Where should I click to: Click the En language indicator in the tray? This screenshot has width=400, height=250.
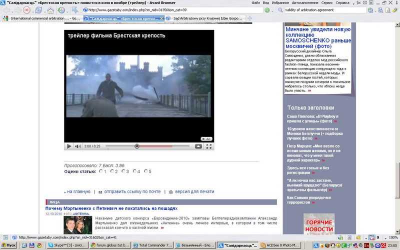[366, 245]
